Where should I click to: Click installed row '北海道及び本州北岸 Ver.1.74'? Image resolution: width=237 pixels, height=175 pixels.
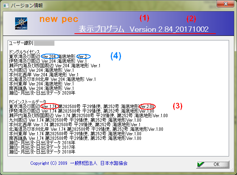86,129
